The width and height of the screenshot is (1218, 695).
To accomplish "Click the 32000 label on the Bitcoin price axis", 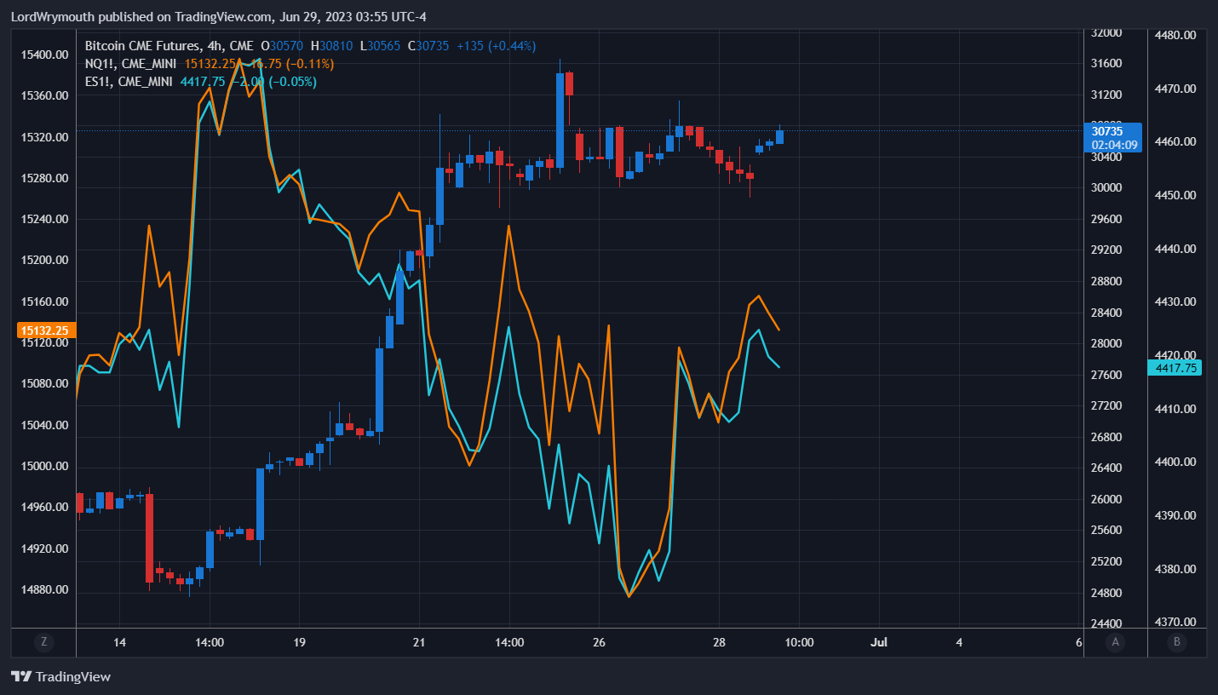I will [x=1106, y=32].
